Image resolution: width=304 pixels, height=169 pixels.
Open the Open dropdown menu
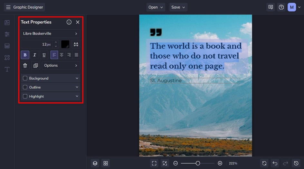pos(156,7)
